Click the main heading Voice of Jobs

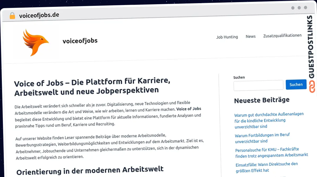(92, 86)
